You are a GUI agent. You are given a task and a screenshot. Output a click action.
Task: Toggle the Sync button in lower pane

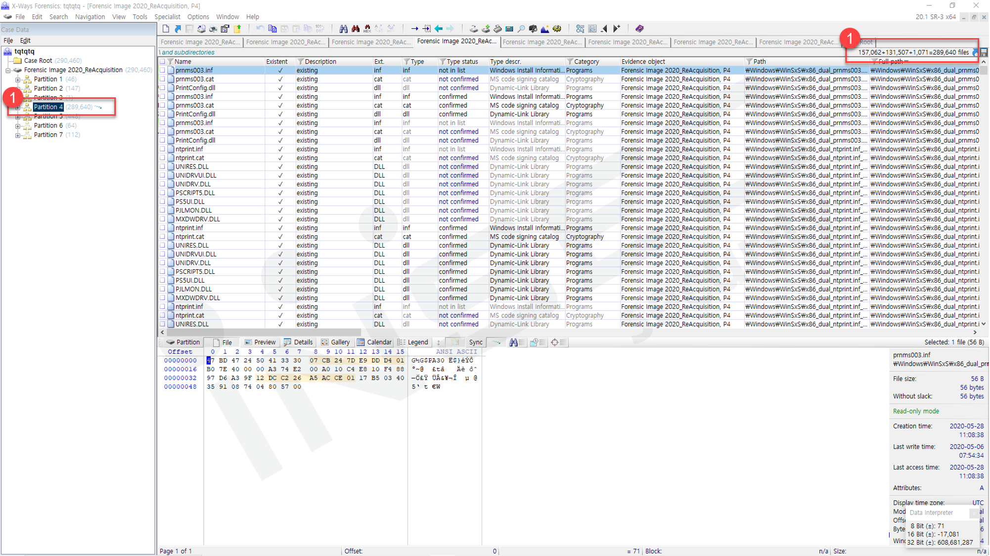[x=476, y=342]
